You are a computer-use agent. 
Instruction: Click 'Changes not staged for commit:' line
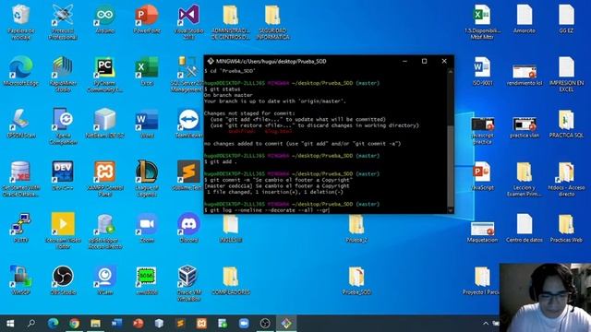click(x=249, y=113)
